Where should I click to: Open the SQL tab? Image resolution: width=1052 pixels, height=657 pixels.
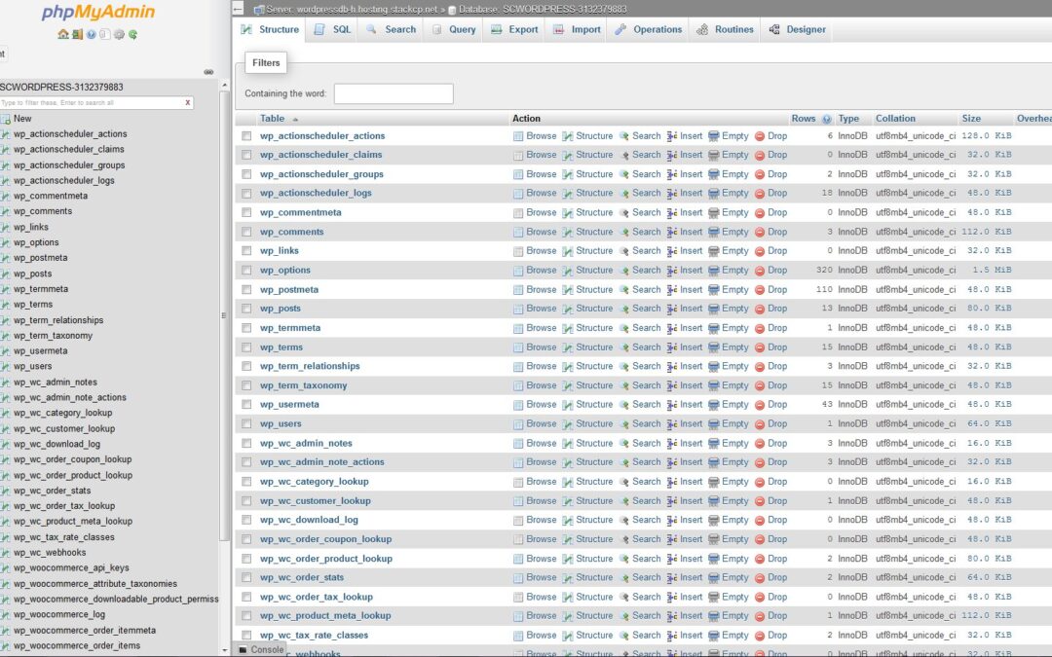pyautogui.click(x=333, y=29)
